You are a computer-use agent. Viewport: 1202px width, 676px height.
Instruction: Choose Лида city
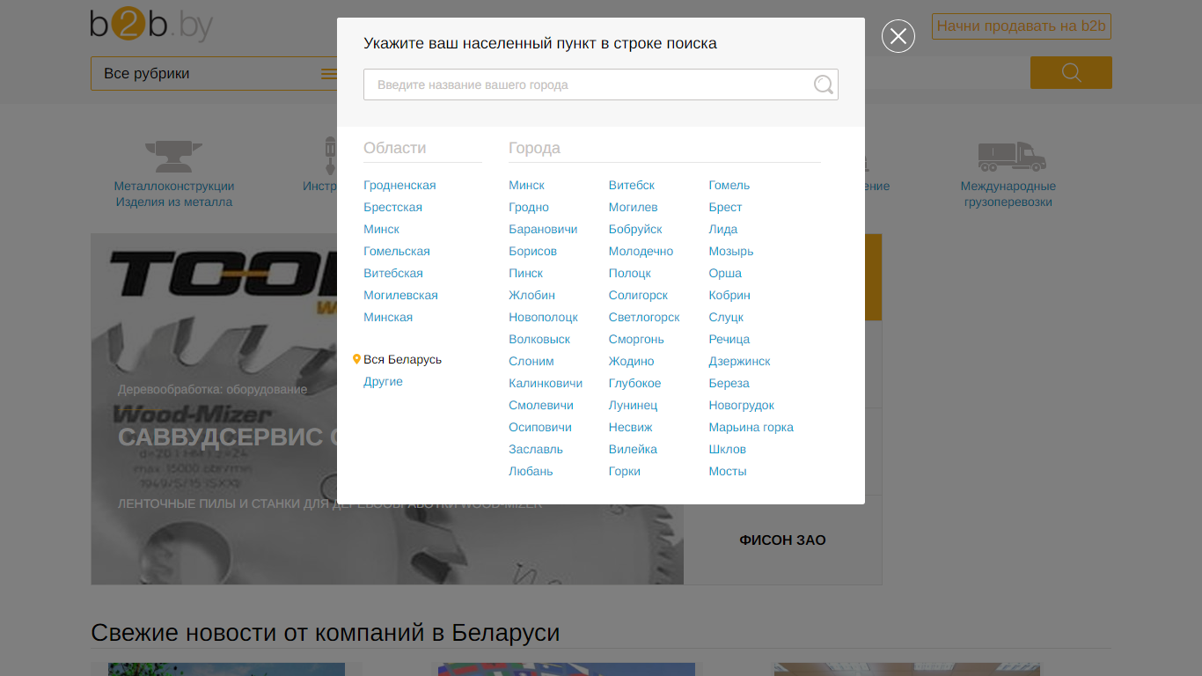(x=723, y=229)
